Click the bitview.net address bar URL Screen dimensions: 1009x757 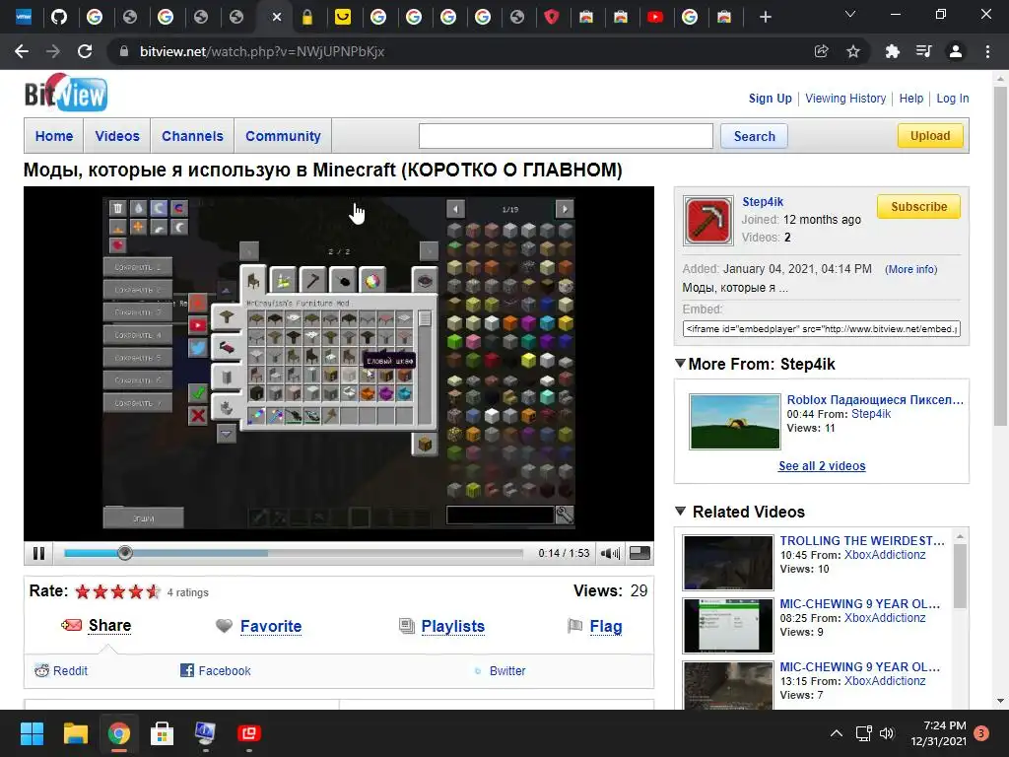[262, 51]
